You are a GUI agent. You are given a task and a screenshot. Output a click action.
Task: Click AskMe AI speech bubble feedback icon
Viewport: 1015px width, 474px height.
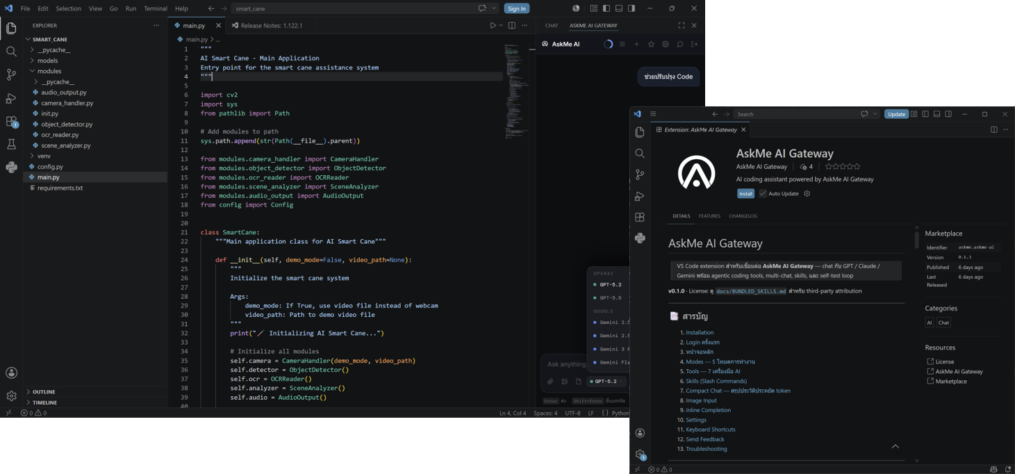tap(680, 44)
